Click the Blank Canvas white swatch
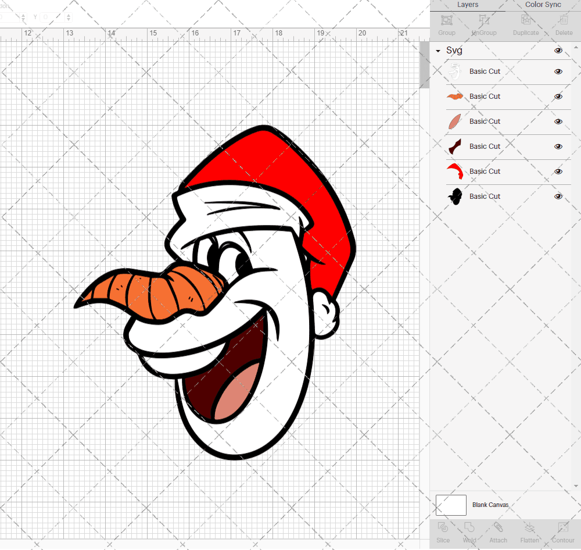 coord(451,505)
